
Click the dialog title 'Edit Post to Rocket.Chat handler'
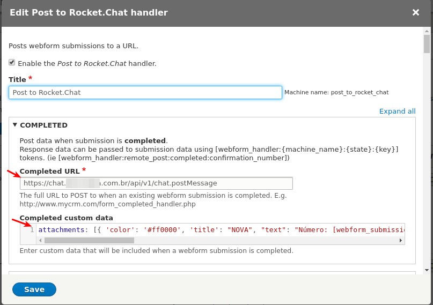(x=89, y=12)
